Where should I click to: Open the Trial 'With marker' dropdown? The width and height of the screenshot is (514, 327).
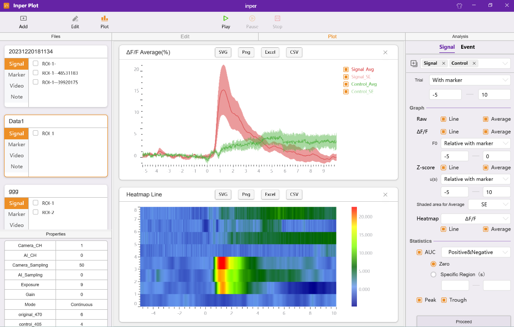[470, 80]
